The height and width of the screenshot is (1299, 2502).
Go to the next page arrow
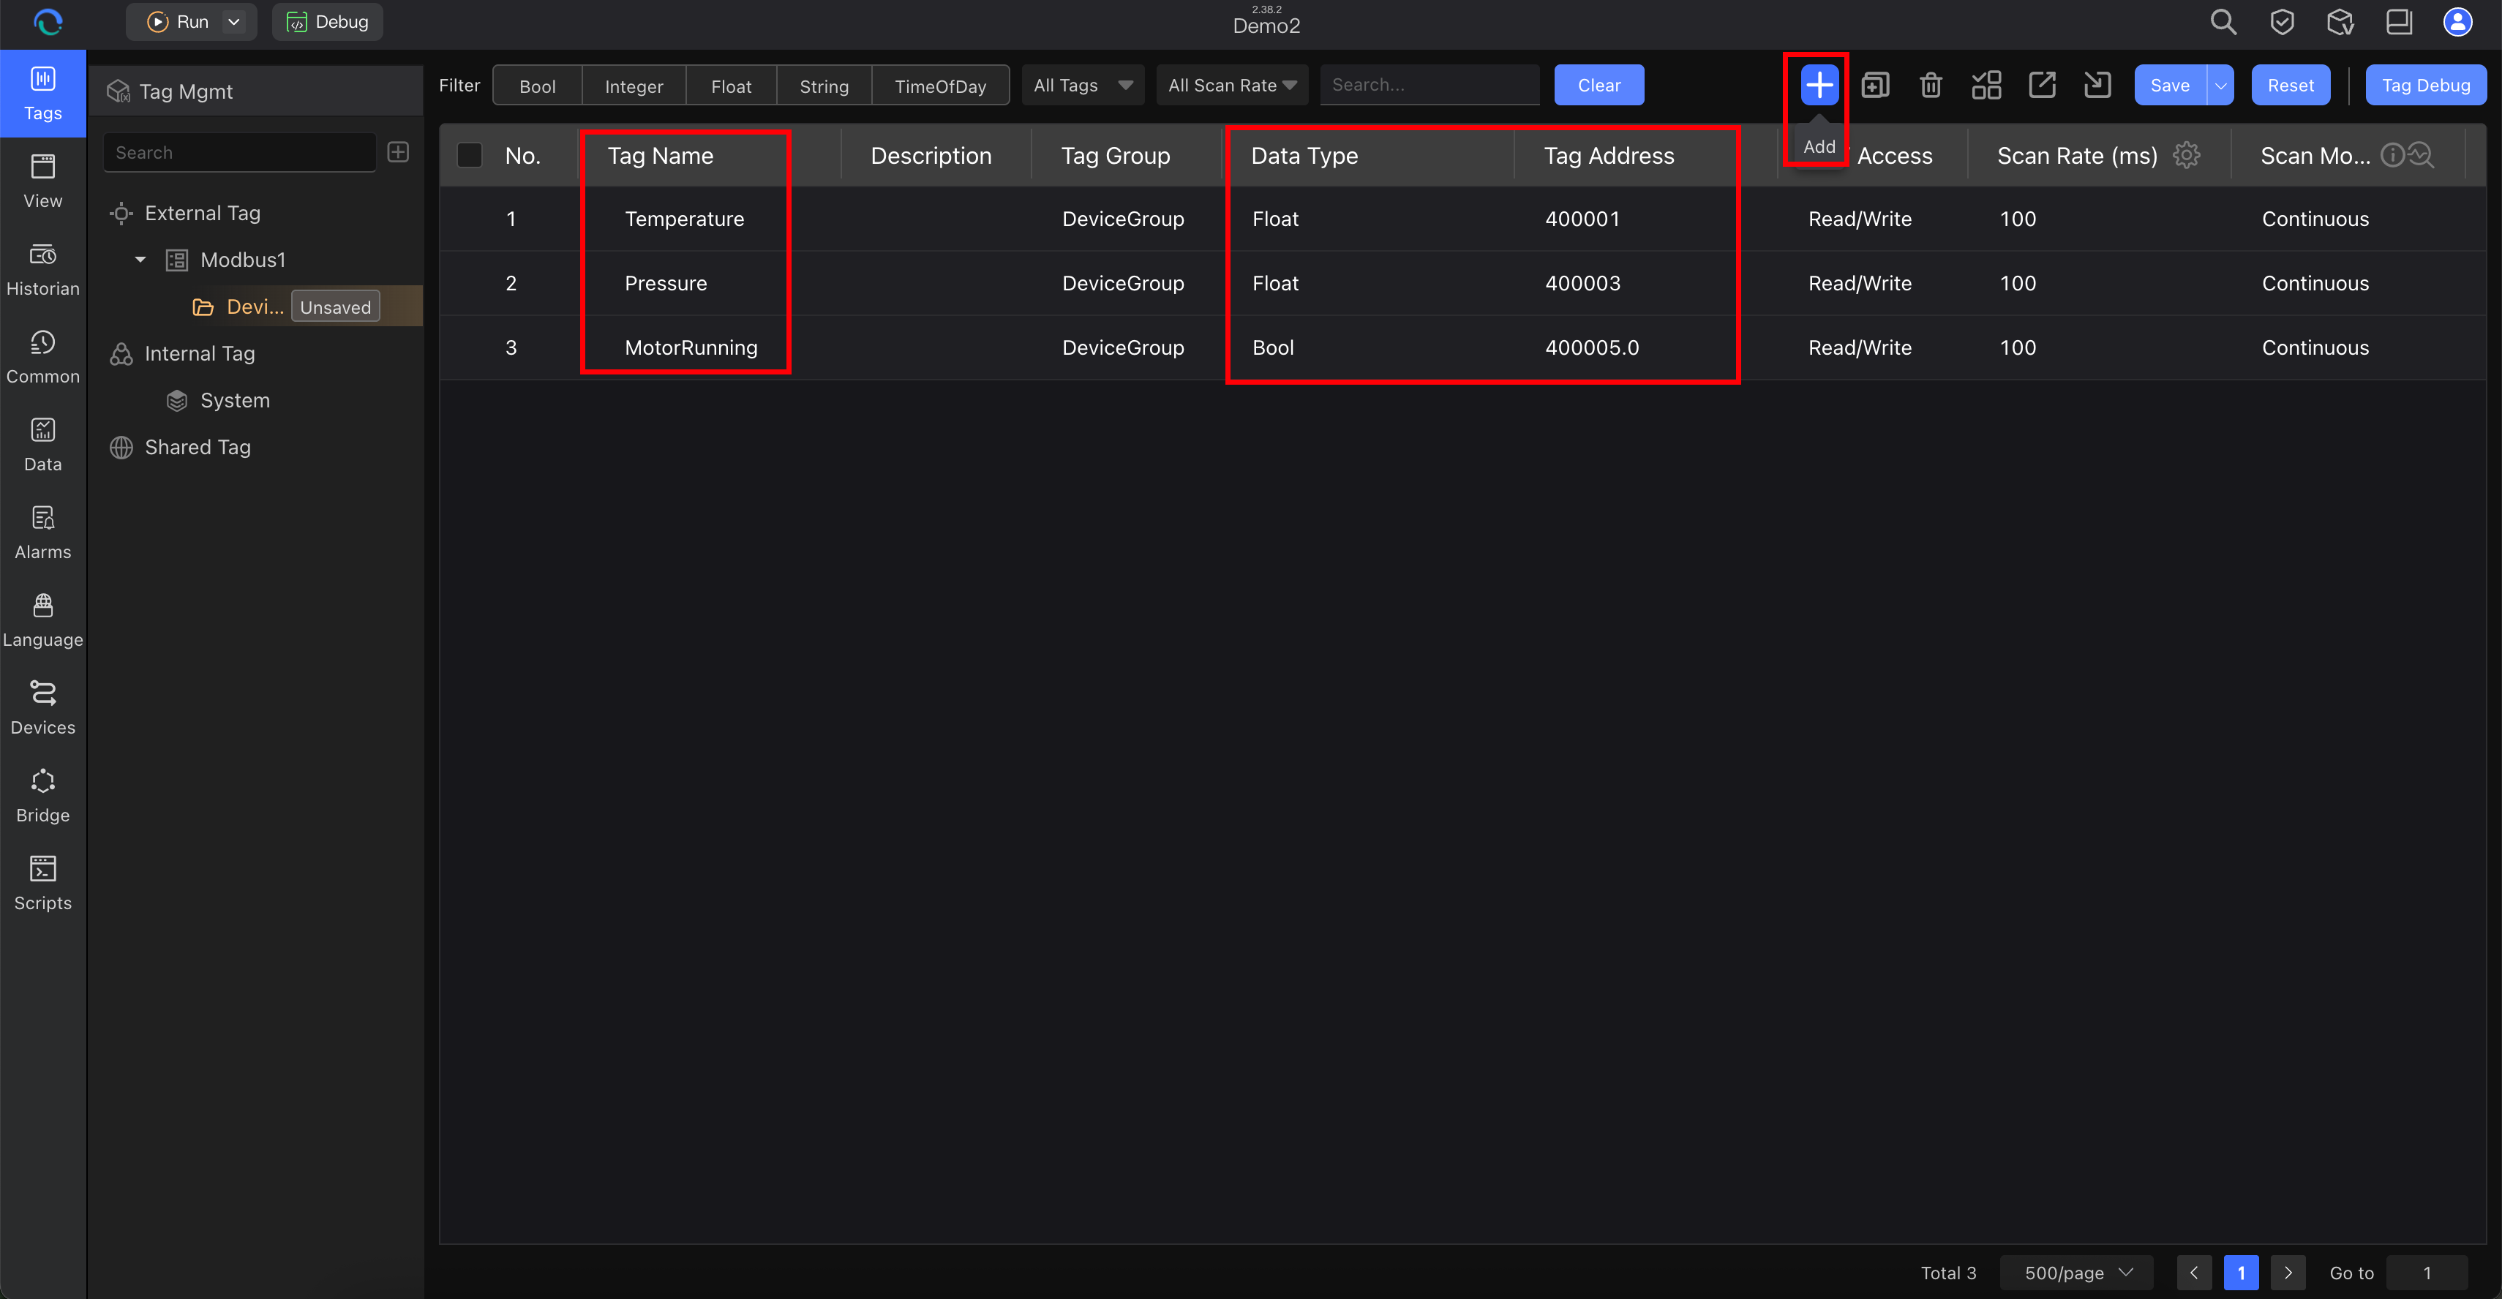tap(2288, 1272)
